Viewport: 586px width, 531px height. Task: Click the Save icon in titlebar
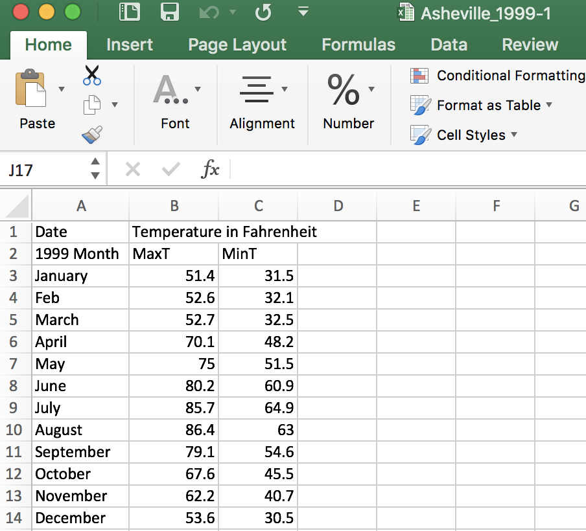coord(170,12)
